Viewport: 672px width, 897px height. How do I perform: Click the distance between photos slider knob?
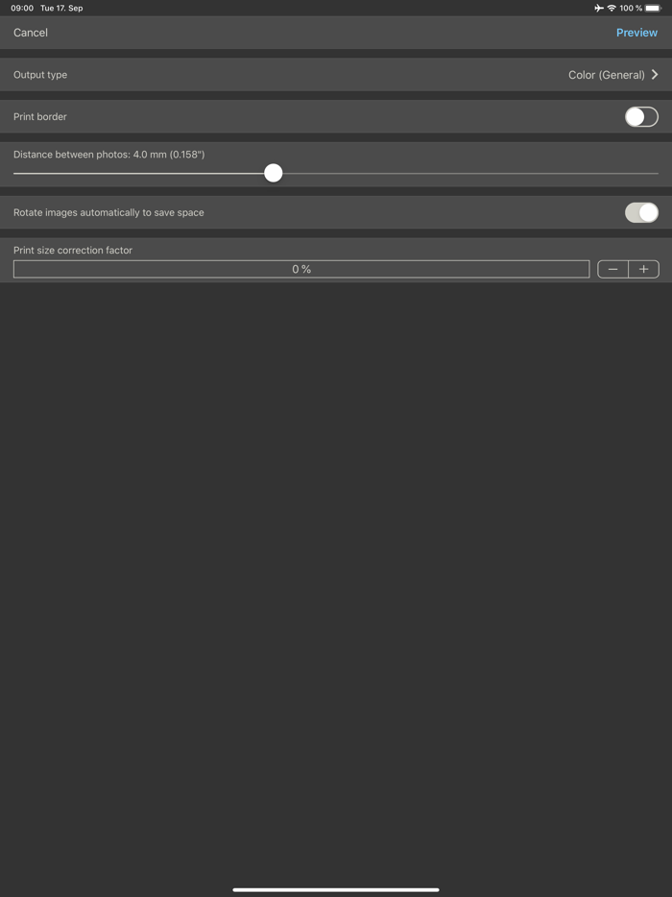pyautogui.click(x=274, y=173)
